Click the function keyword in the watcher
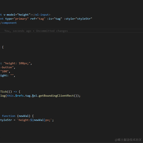Image resolution: width=143 pixels, height=143 pixels. (9, 116)
